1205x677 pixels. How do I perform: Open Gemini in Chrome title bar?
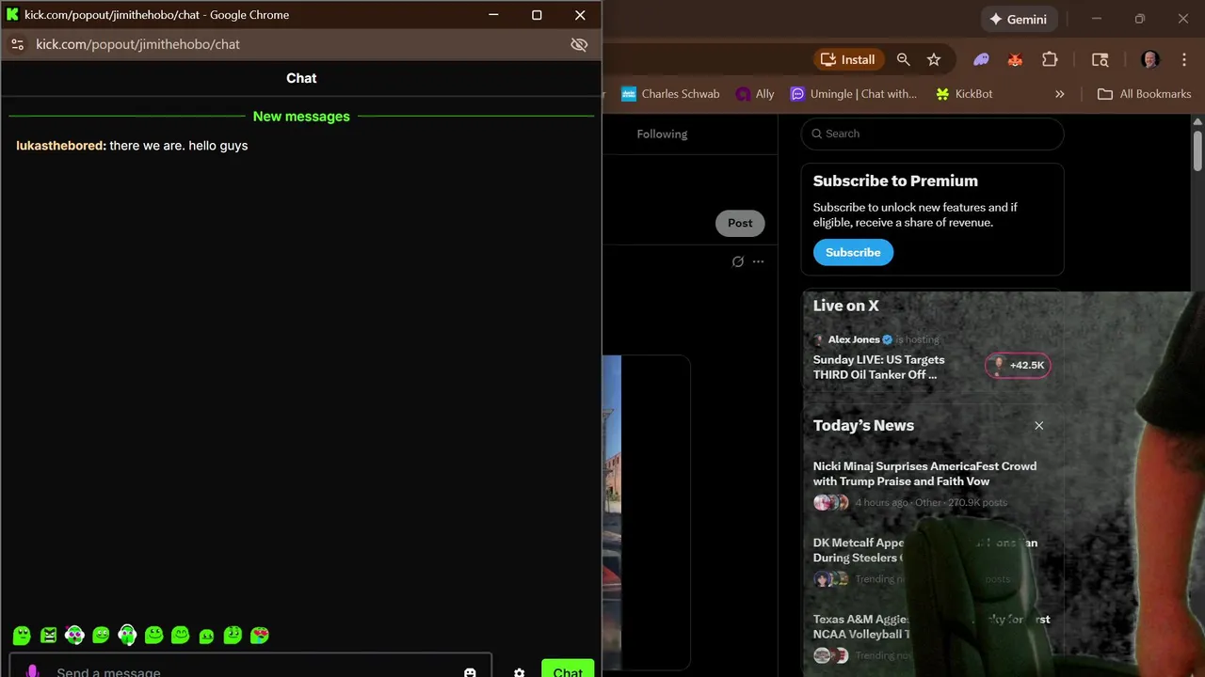coord(1019,19)
